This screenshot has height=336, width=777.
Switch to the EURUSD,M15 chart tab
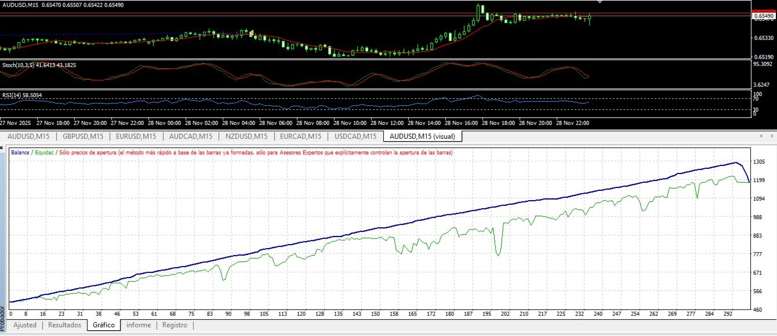point(136,136)
